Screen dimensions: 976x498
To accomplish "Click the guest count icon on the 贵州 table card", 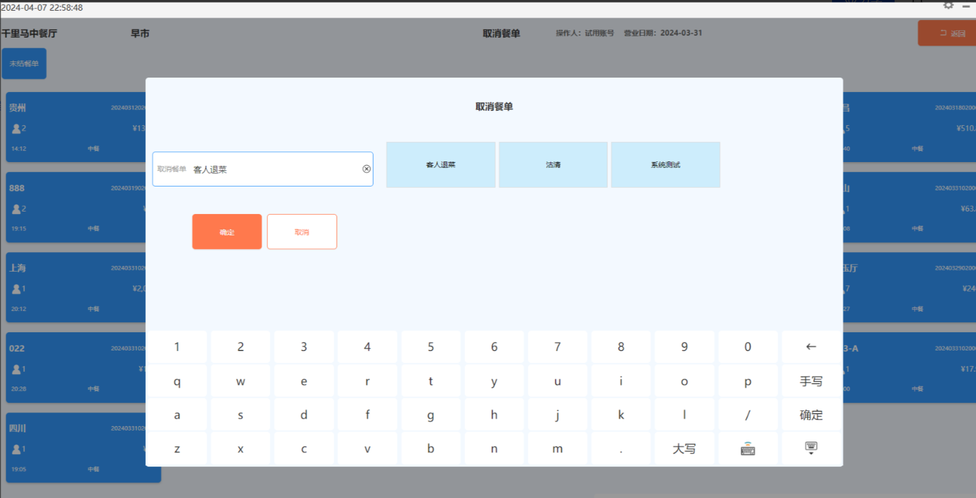I will point(16,128).
